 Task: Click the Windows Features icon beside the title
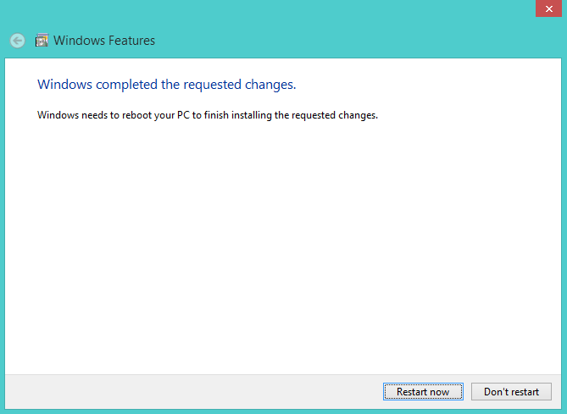click(42, 41)
